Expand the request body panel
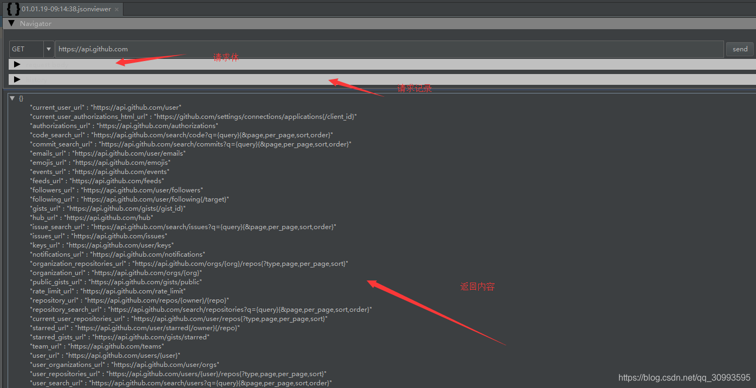 pos(17,64)
